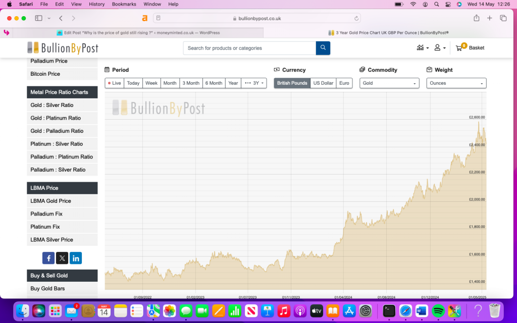Click Safari's Share toolbar icon

476,18
